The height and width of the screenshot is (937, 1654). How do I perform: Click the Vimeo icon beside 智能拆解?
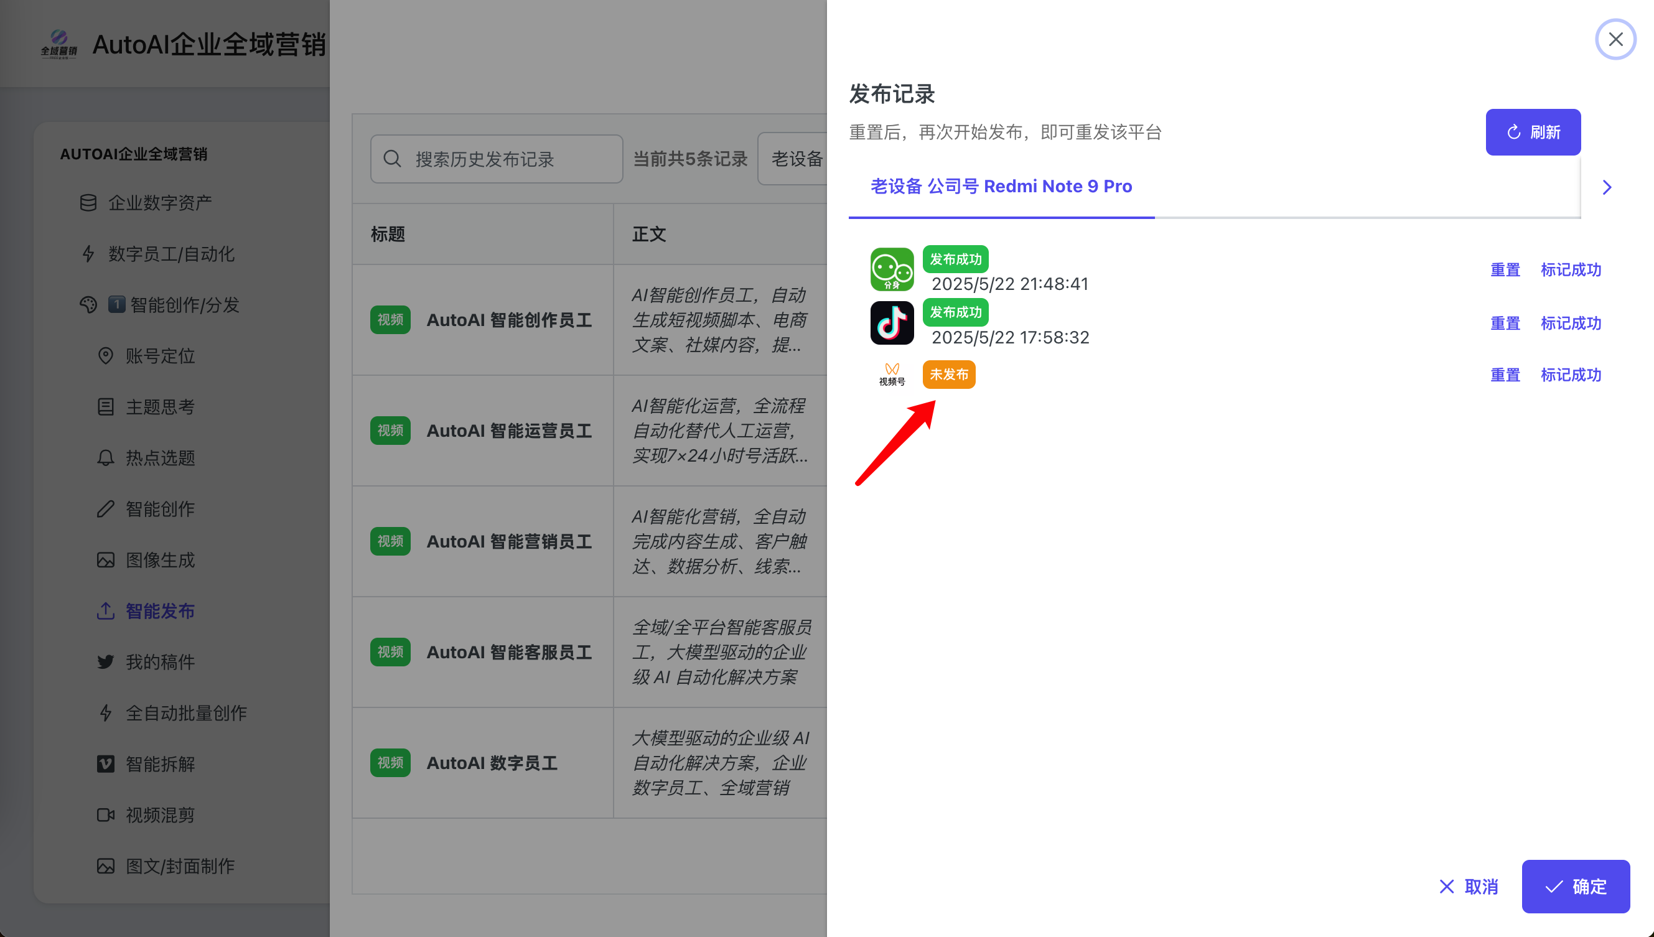coord(106,765)
